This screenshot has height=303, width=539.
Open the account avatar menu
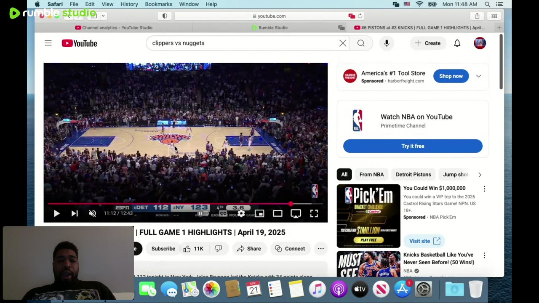point(480,43)
